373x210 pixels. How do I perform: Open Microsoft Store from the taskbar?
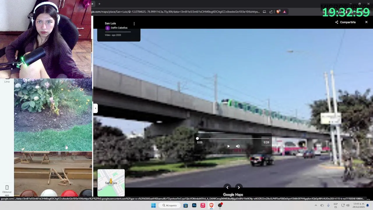186,205
